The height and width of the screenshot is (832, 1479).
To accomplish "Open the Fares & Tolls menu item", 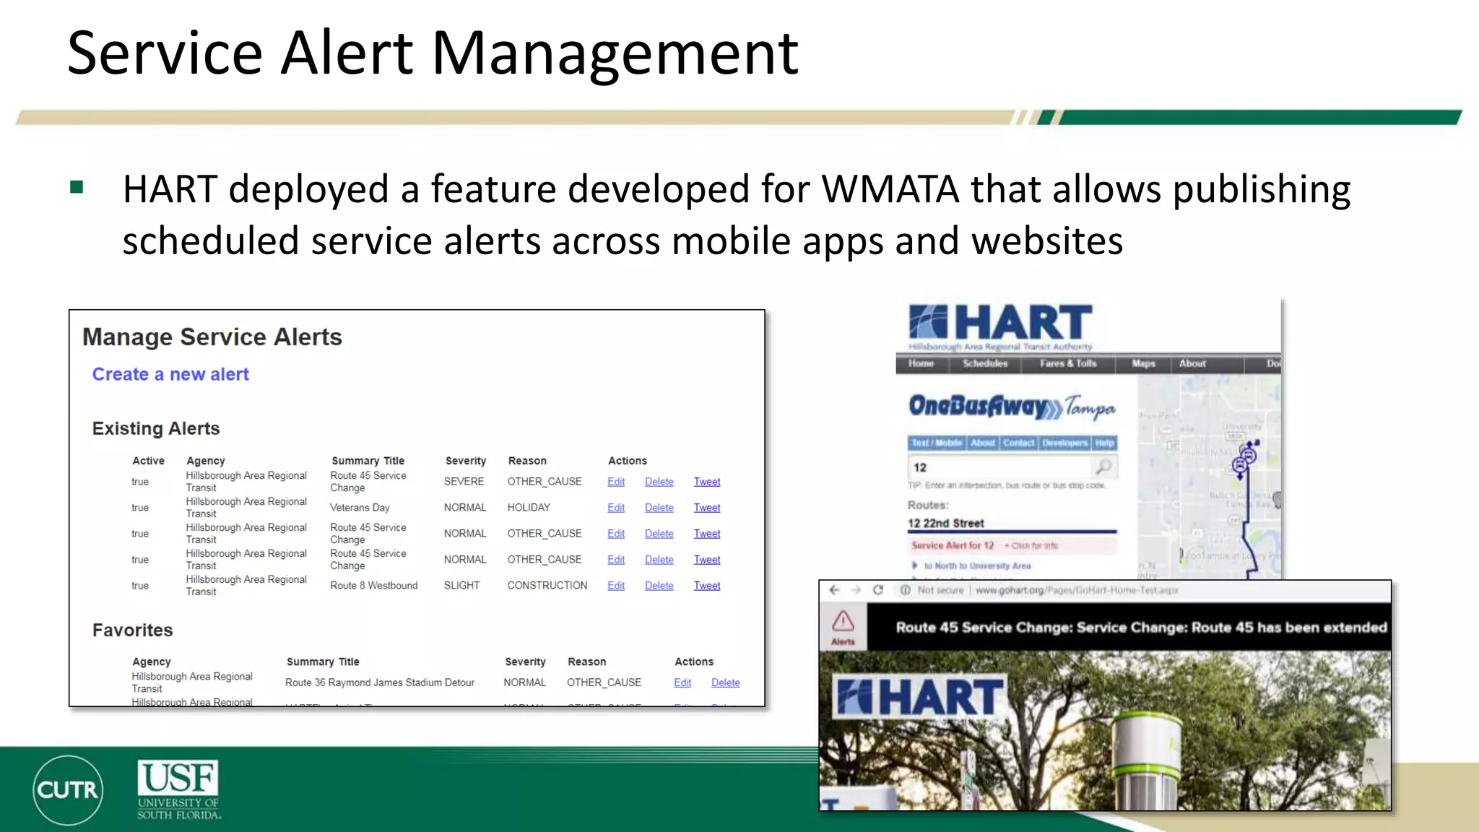I will [1068, 364].
